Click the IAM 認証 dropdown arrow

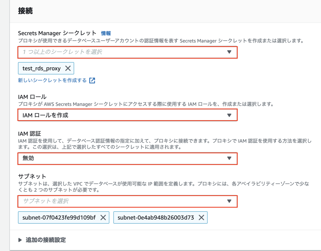coord(229,158)
